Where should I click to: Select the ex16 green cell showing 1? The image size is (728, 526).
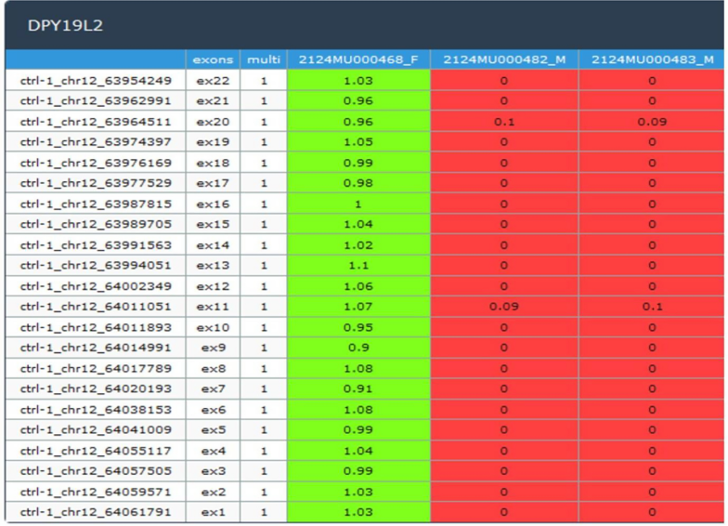point(358,204)
